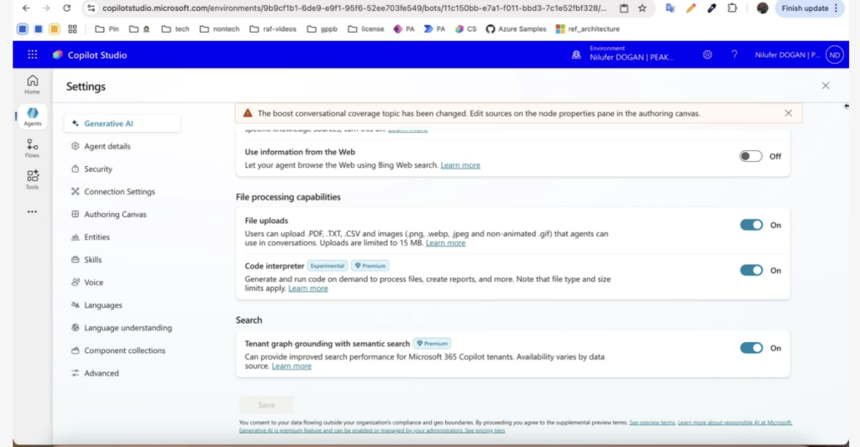The image size is (860, 447).
Task: Click the Home icon in left rail
Action: [x=32, y=84]
